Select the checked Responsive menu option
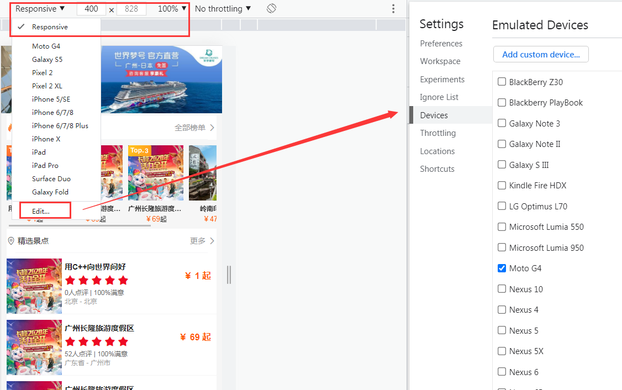The image size is (622, 390). (x=56, y=27)
